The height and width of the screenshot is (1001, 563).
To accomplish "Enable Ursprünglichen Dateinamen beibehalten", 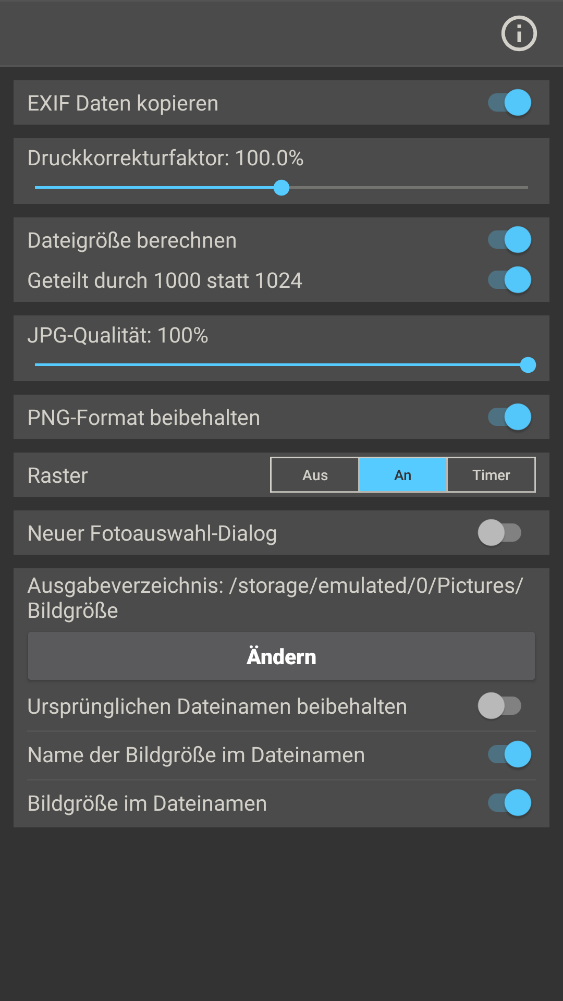I will (x=500, y=706).
